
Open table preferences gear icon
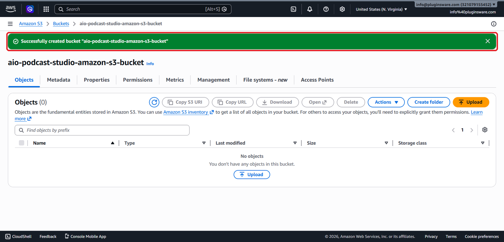pyautogui.click(x=485, y=130)
